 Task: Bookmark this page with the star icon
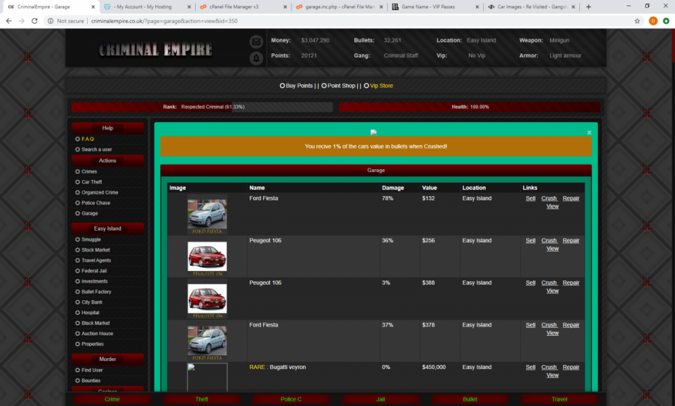[637, 21]
